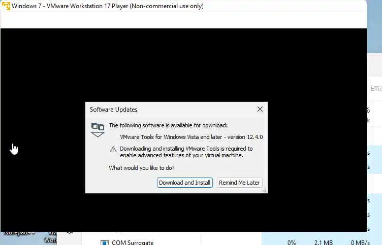Click the VMware Player icon in title bar
Image resolution: width=382 pixels, height=245 pixels.
coord(6,6)
